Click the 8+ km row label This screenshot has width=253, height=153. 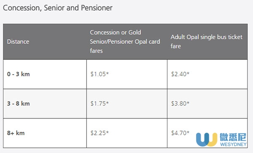(16, 133)
